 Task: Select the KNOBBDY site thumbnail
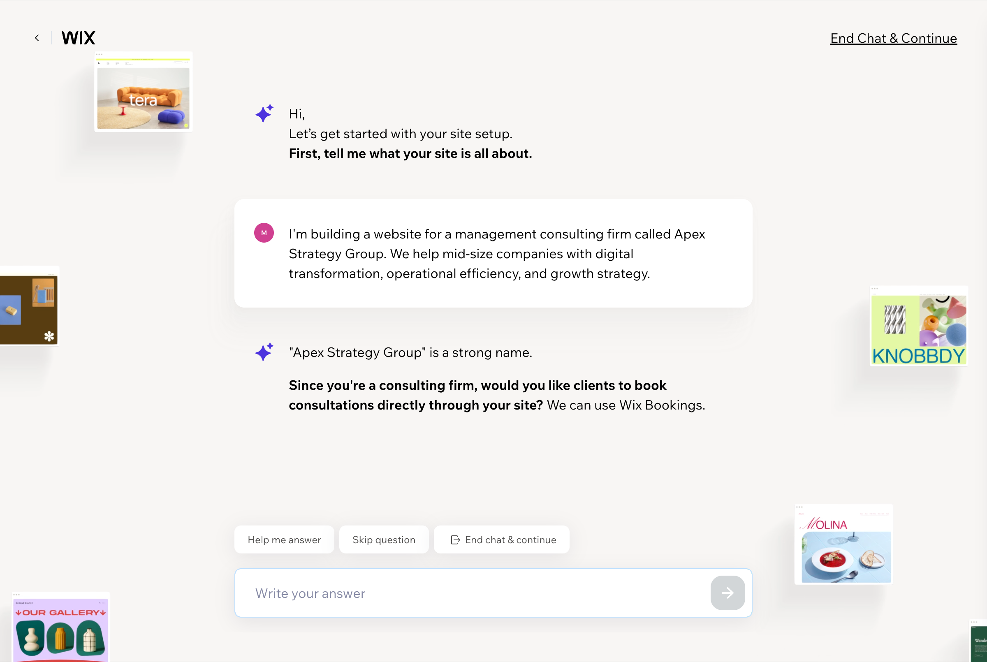(919, 326)
